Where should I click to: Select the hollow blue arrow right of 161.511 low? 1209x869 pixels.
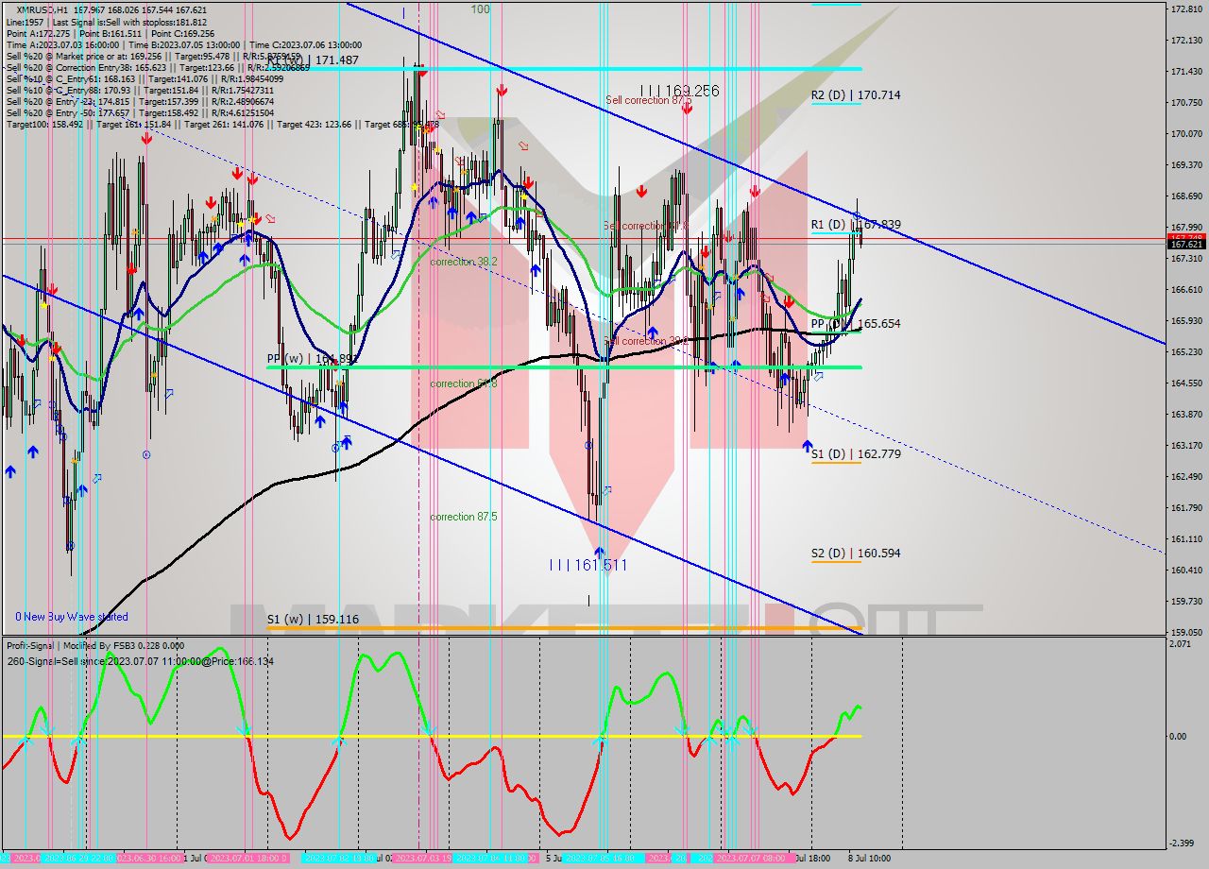(x=607, y=489)
